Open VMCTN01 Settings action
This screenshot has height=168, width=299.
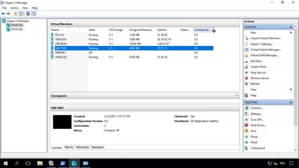click(x=256, y=114)
